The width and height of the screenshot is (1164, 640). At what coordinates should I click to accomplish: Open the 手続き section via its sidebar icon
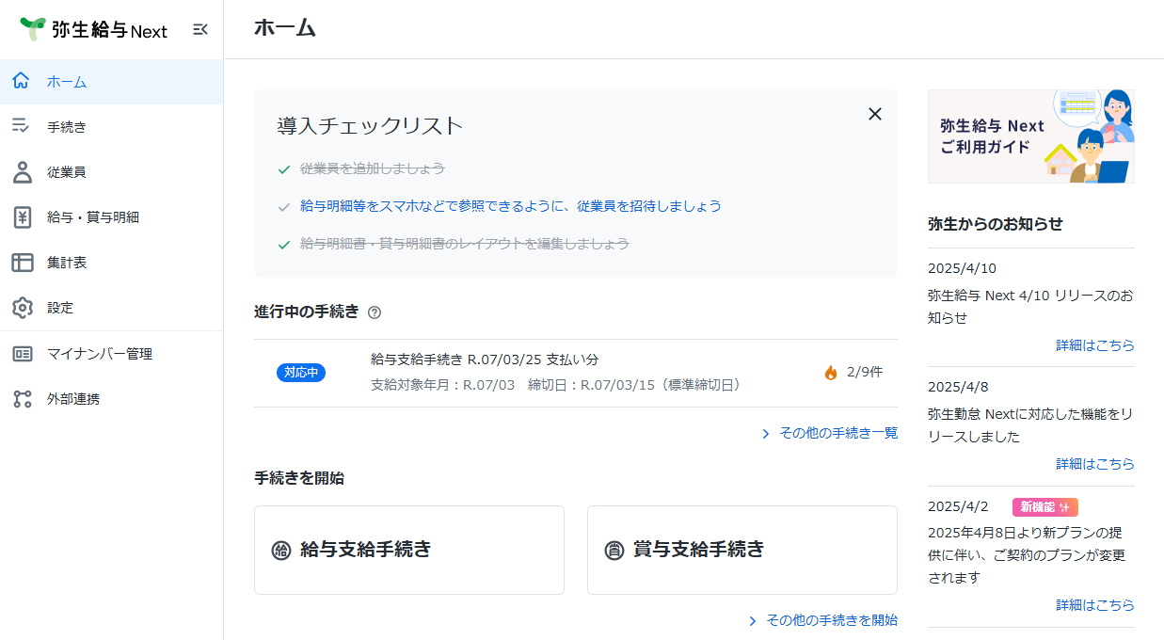[21, 126]
